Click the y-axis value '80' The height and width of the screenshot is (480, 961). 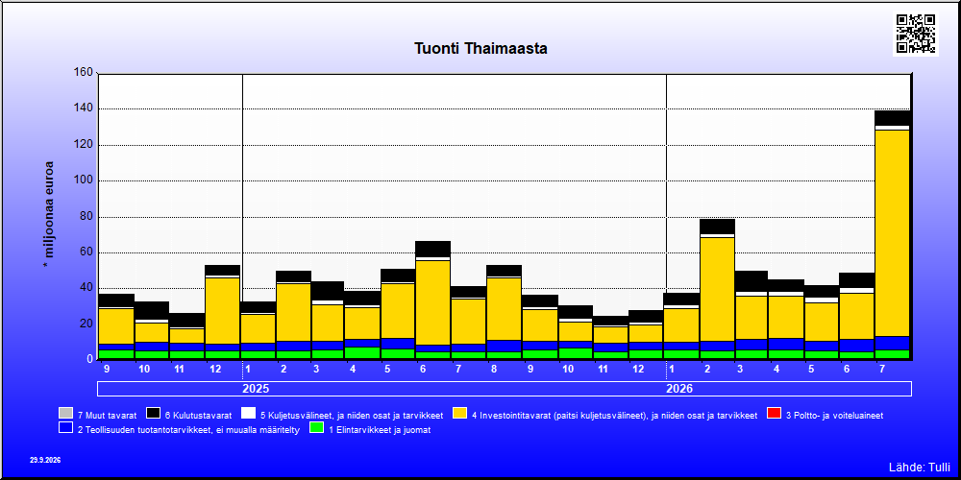[87, 216]
